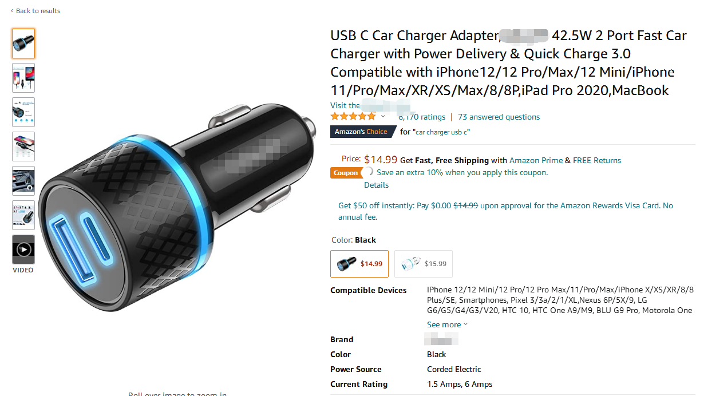Open the ratings count link
The height and width of the screenshot is (396, 704).
(x=422, y=117)
